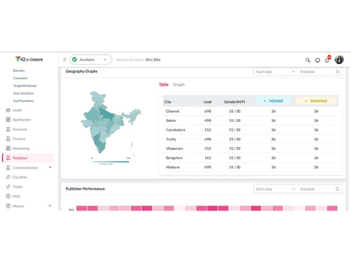
Task: Go to the Application section
Action: click(22, 120)
